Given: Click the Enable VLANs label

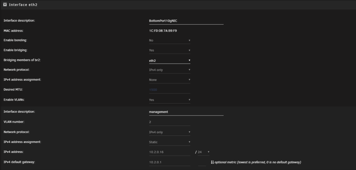Looking at the screenshot, I should click(14, 100).
